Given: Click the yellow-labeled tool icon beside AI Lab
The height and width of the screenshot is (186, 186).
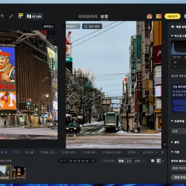Looking at the screenshot, I should click(20, 16).
